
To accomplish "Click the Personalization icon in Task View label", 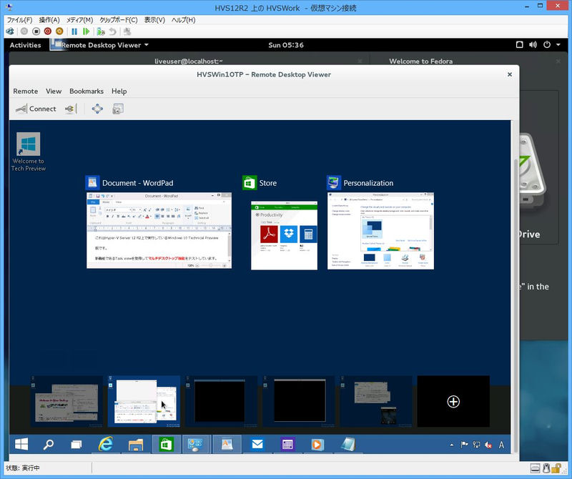I will 333,182.
